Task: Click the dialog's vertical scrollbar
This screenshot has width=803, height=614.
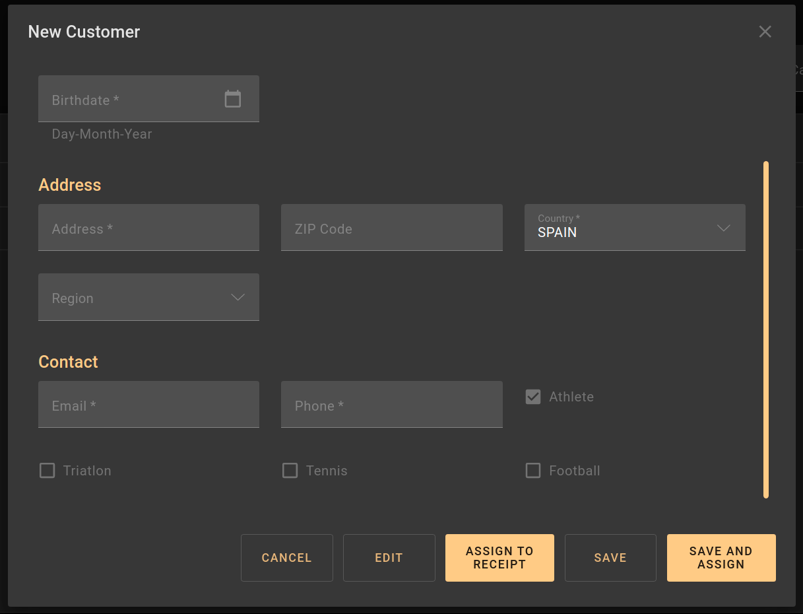Action: [765, 329]
